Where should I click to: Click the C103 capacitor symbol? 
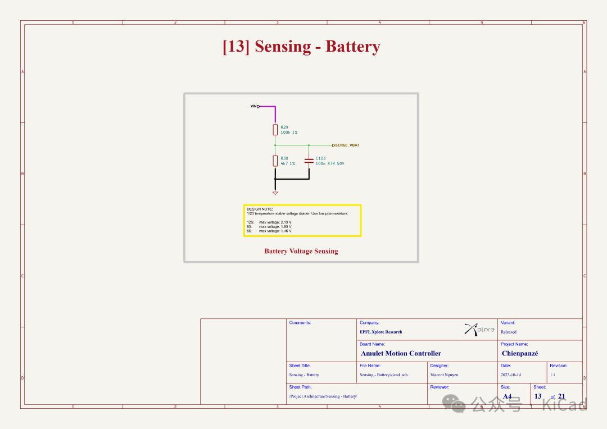pos(309,161)
